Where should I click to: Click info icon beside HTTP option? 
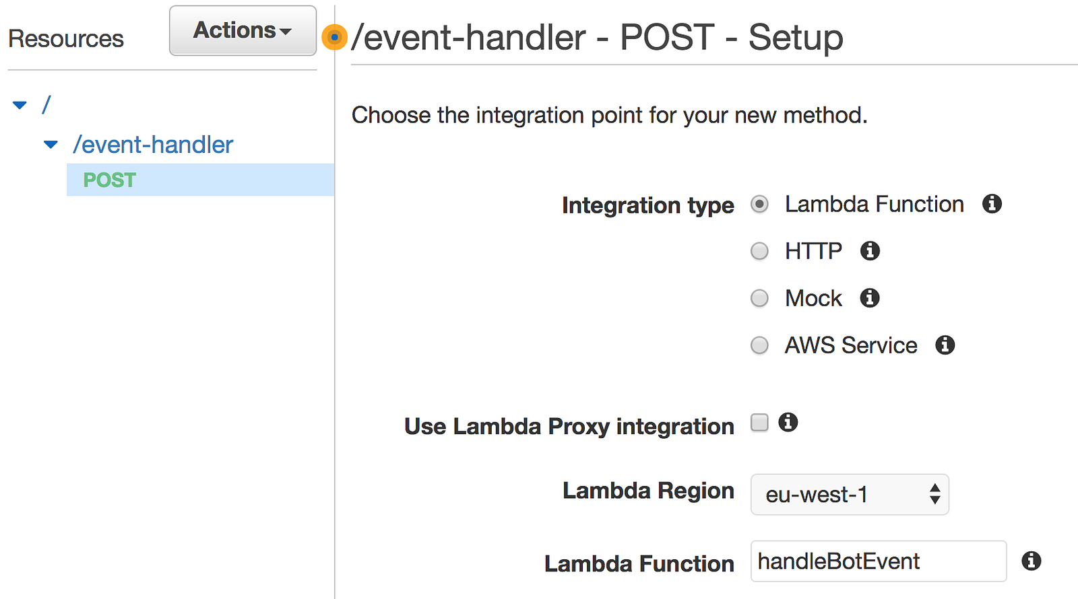coord(870,251)
